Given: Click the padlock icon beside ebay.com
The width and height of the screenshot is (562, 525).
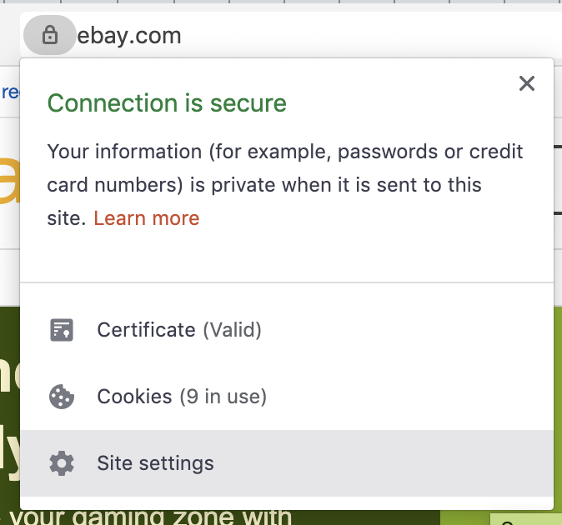Looking at the screenshot, I should coord(50,36).
